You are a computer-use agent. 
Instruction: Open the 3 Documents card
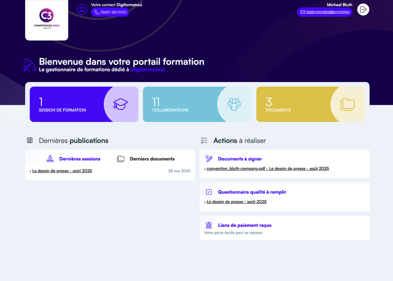[311, 104]
